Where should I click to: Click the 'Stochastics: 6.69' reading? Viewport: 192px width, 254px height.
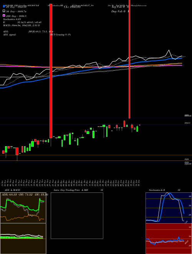point(12,19)
